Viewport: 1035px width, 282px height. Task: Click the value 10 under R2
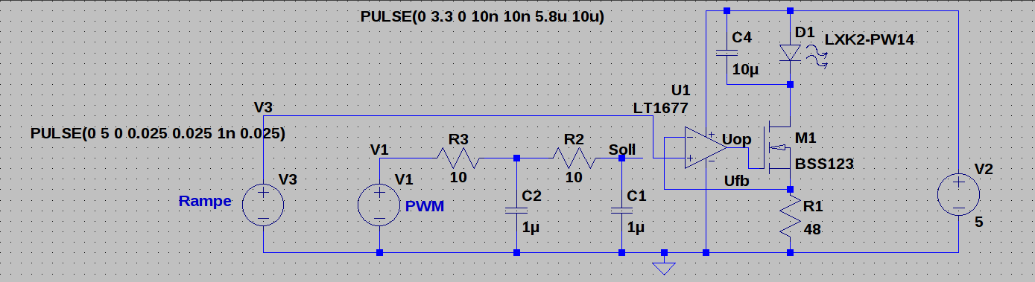tap(573, 178)
